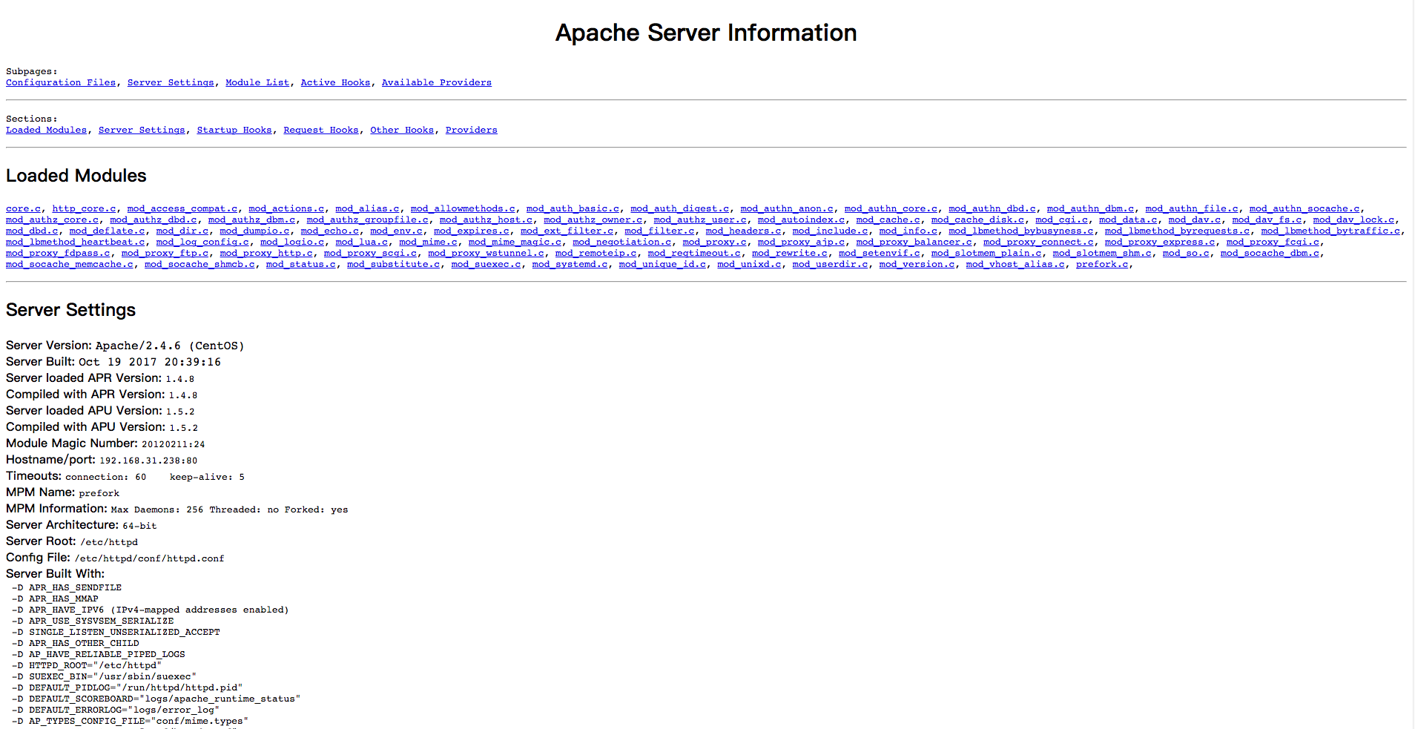
Task: Open the mod_proxy_fcgi.c link
Action: coord(1273,242)
